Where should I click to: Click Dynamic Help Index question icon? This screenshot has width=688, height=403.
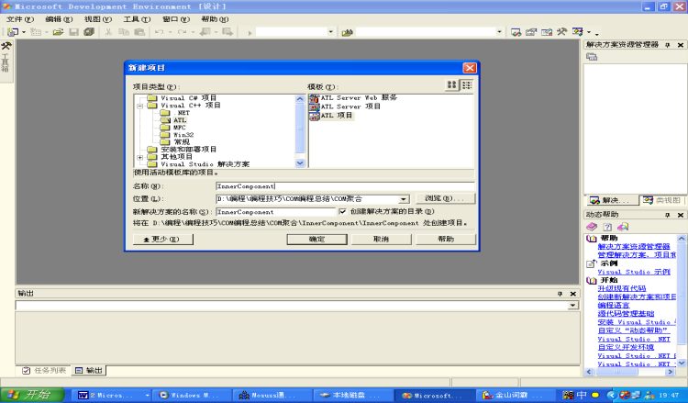(x=607, y=227)
